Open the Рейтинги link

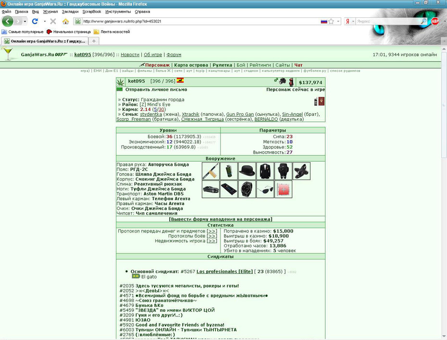tap(260, 65)
